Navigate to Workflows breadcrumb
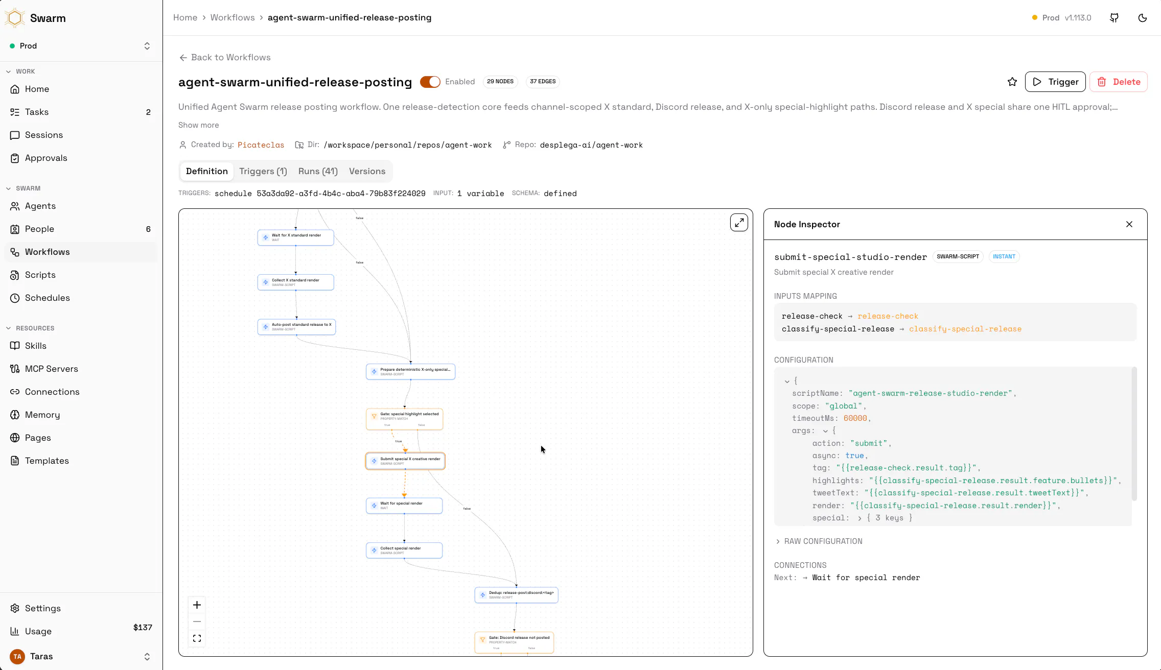The width and height of the screenshot is (1161, 670). click(x=233, y=17)
